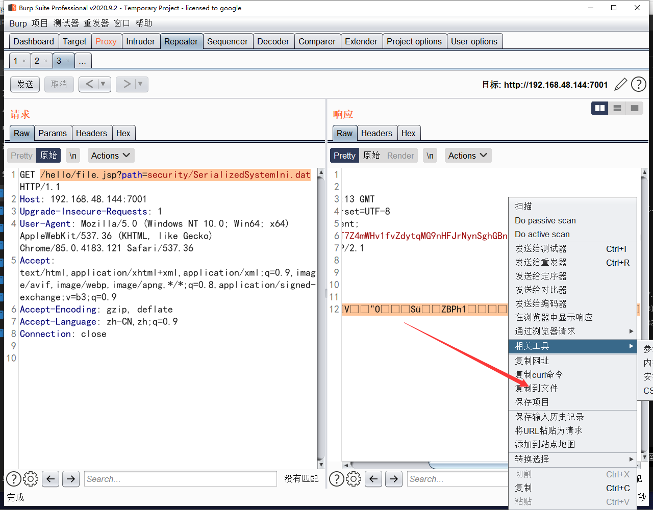
Task: Go to next match in request search
Action: (70, 479)
